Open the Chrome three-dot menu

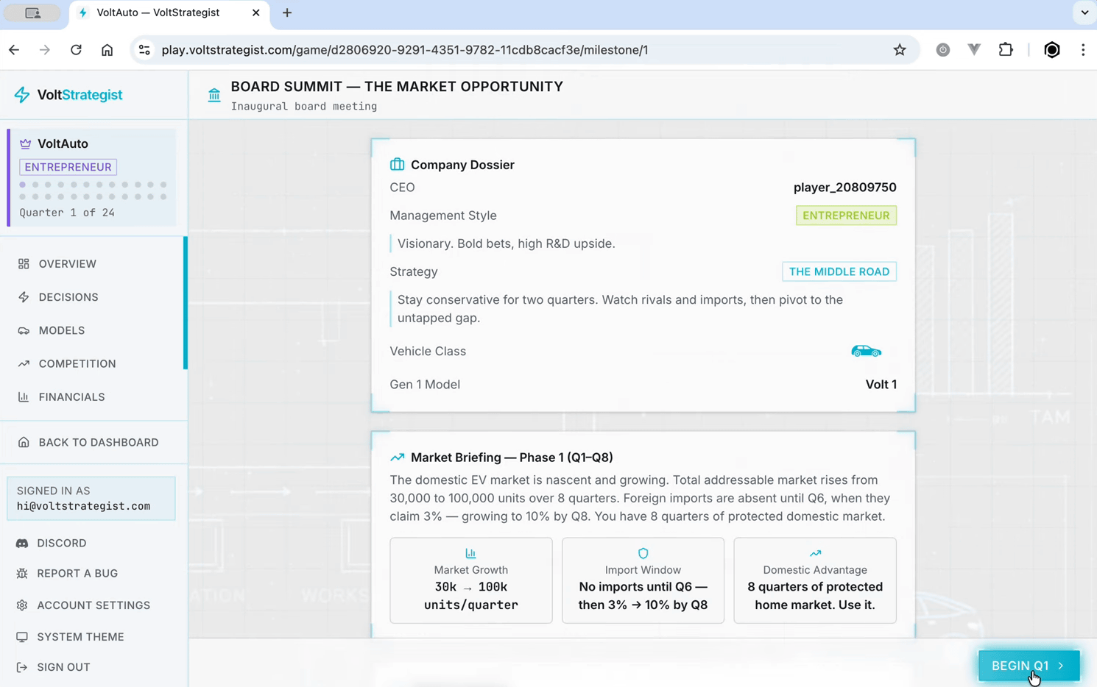pyautogui.click(x=1082, y=50)
